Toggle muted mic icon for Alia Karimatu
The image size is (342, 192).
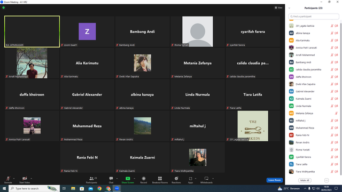[x=332, y=41]
